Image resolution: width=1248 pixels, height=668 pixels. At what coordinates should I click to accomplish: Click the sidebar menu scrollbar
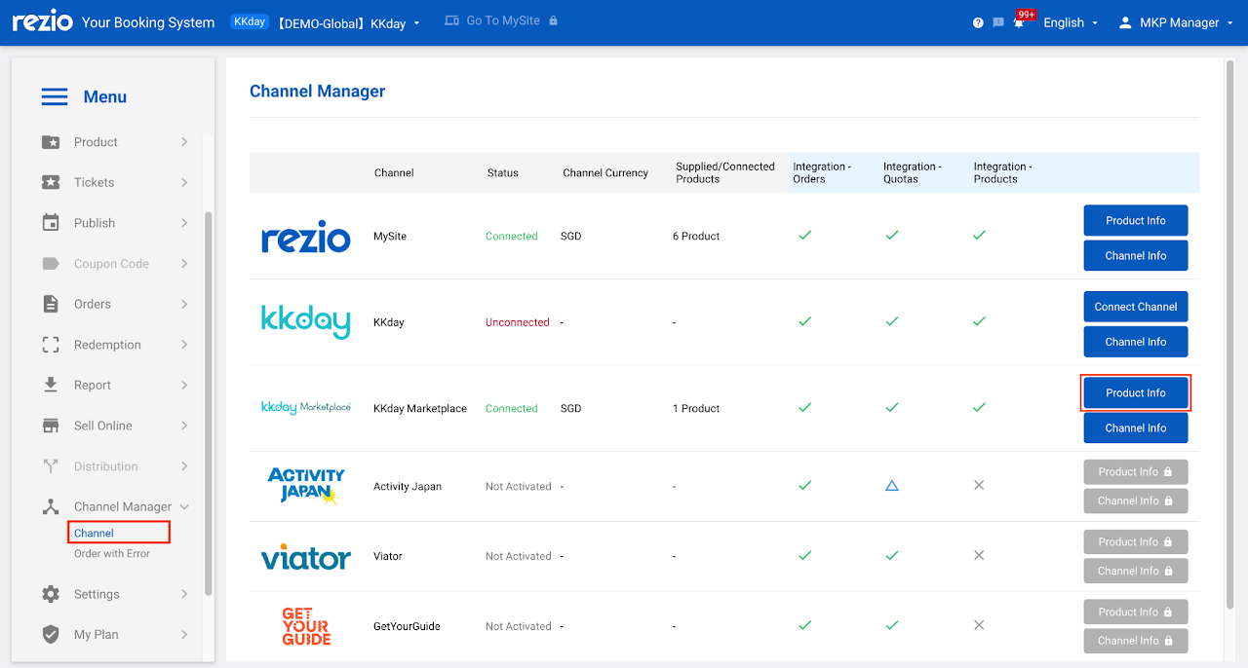[x=208, y=403]
